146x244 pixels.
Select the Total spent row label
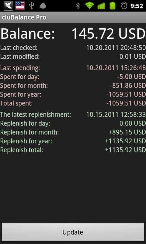pyautogui.click(x=16, y=103)
